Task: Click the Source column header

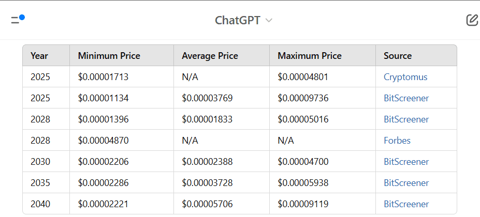Action: click(x=398, y=56)
